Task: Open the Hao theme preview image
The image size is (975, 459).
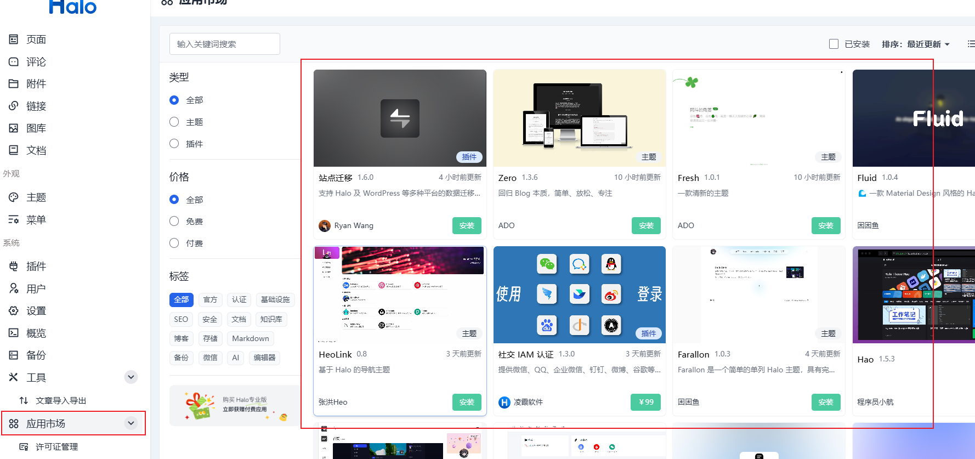Action: 914,294
